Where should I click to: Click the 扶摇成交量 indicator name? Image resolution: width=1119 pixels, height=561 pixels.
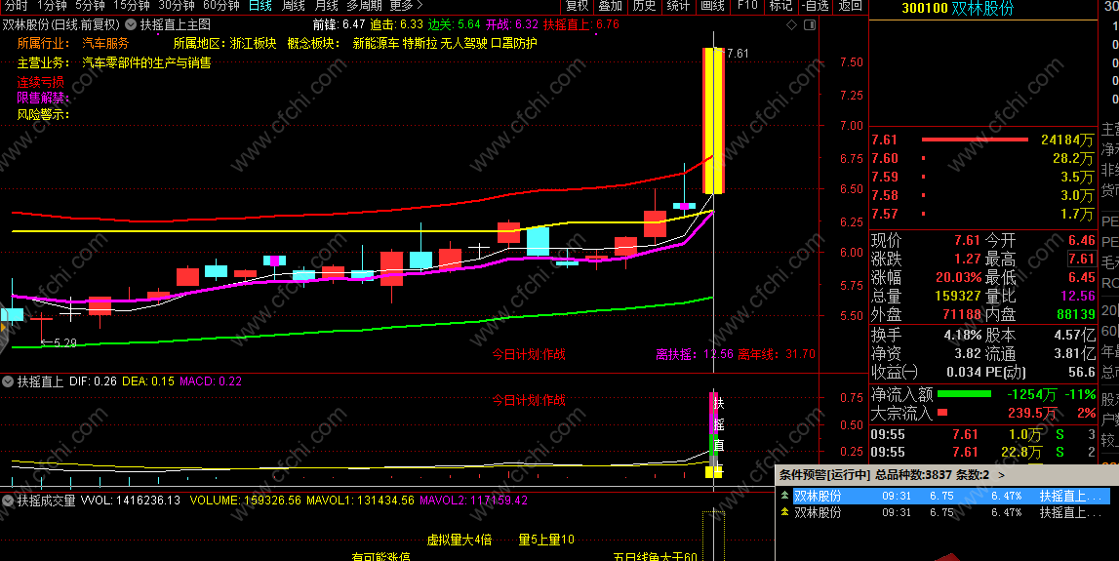click(x=47, y=501)
